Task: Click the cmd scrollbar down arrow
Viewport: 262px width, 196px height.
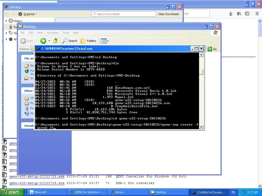Action: (201, 127)
